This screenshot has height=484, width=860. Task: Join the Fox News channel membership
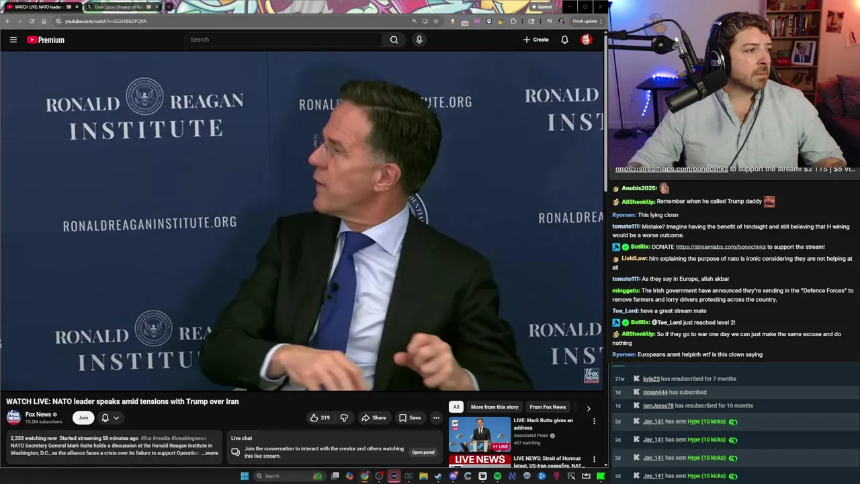pos(83,417)
